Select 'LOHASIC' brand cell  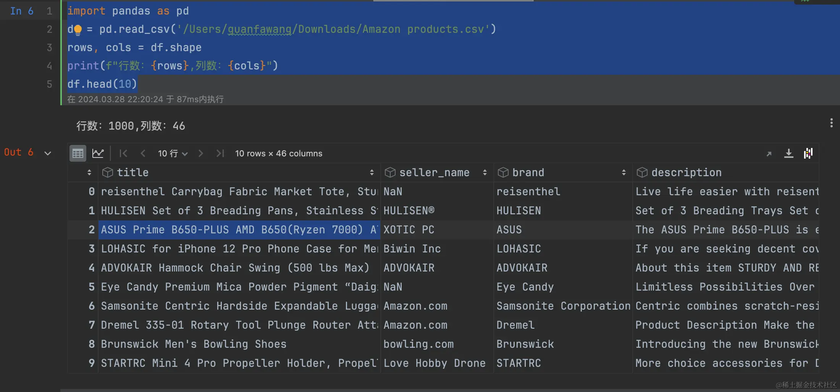click(x=563, y=249)
